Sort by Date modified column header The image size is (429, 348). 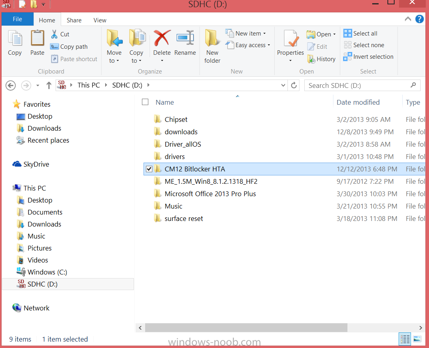358,102
